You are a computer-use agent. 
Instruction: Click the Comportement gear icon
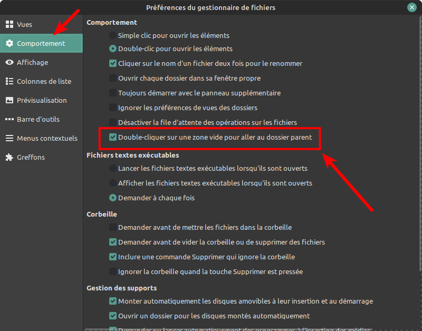pos(9,43)
